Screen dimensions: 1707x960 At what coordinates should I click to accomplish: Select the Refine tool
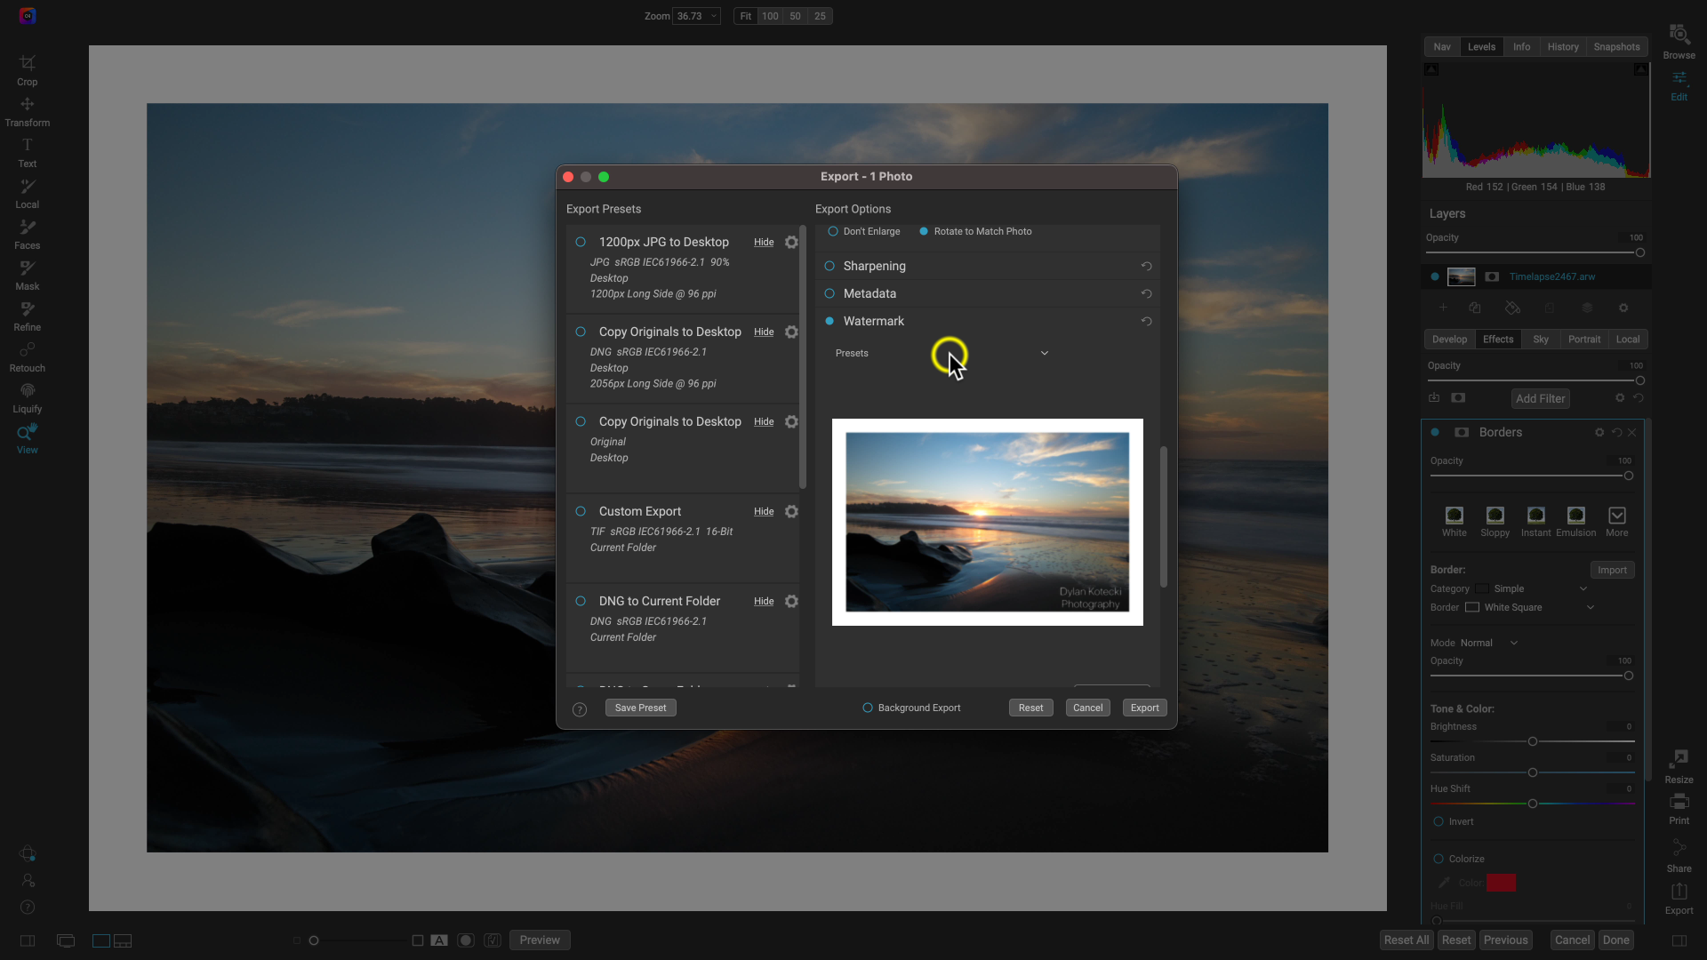point(28,316)
